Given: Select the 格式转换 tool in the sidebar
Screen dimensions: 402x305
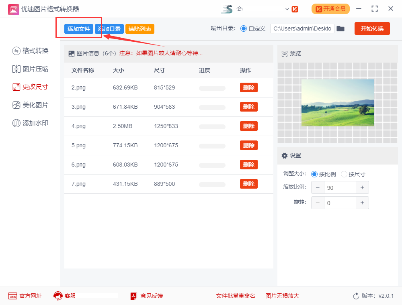Looking at the screenshot, I should [29, 51].
